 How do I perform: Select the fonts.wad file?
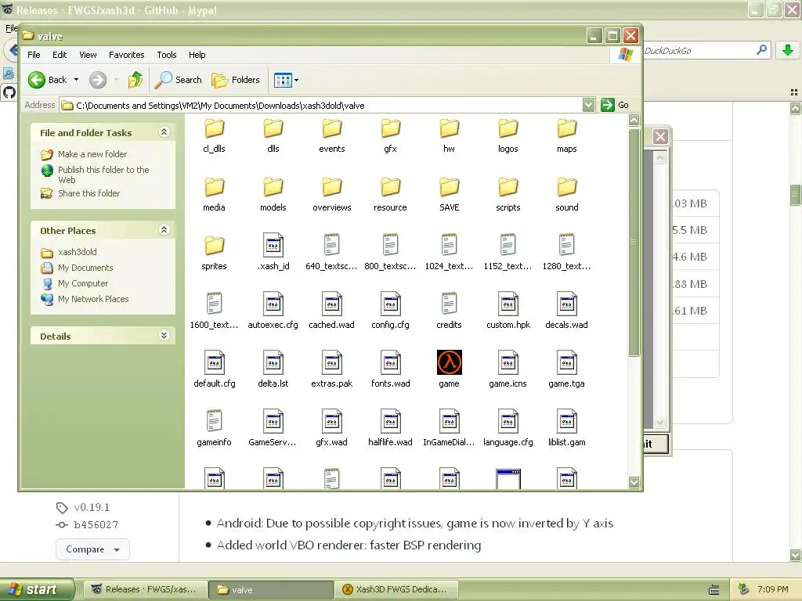tap(390, 370)
